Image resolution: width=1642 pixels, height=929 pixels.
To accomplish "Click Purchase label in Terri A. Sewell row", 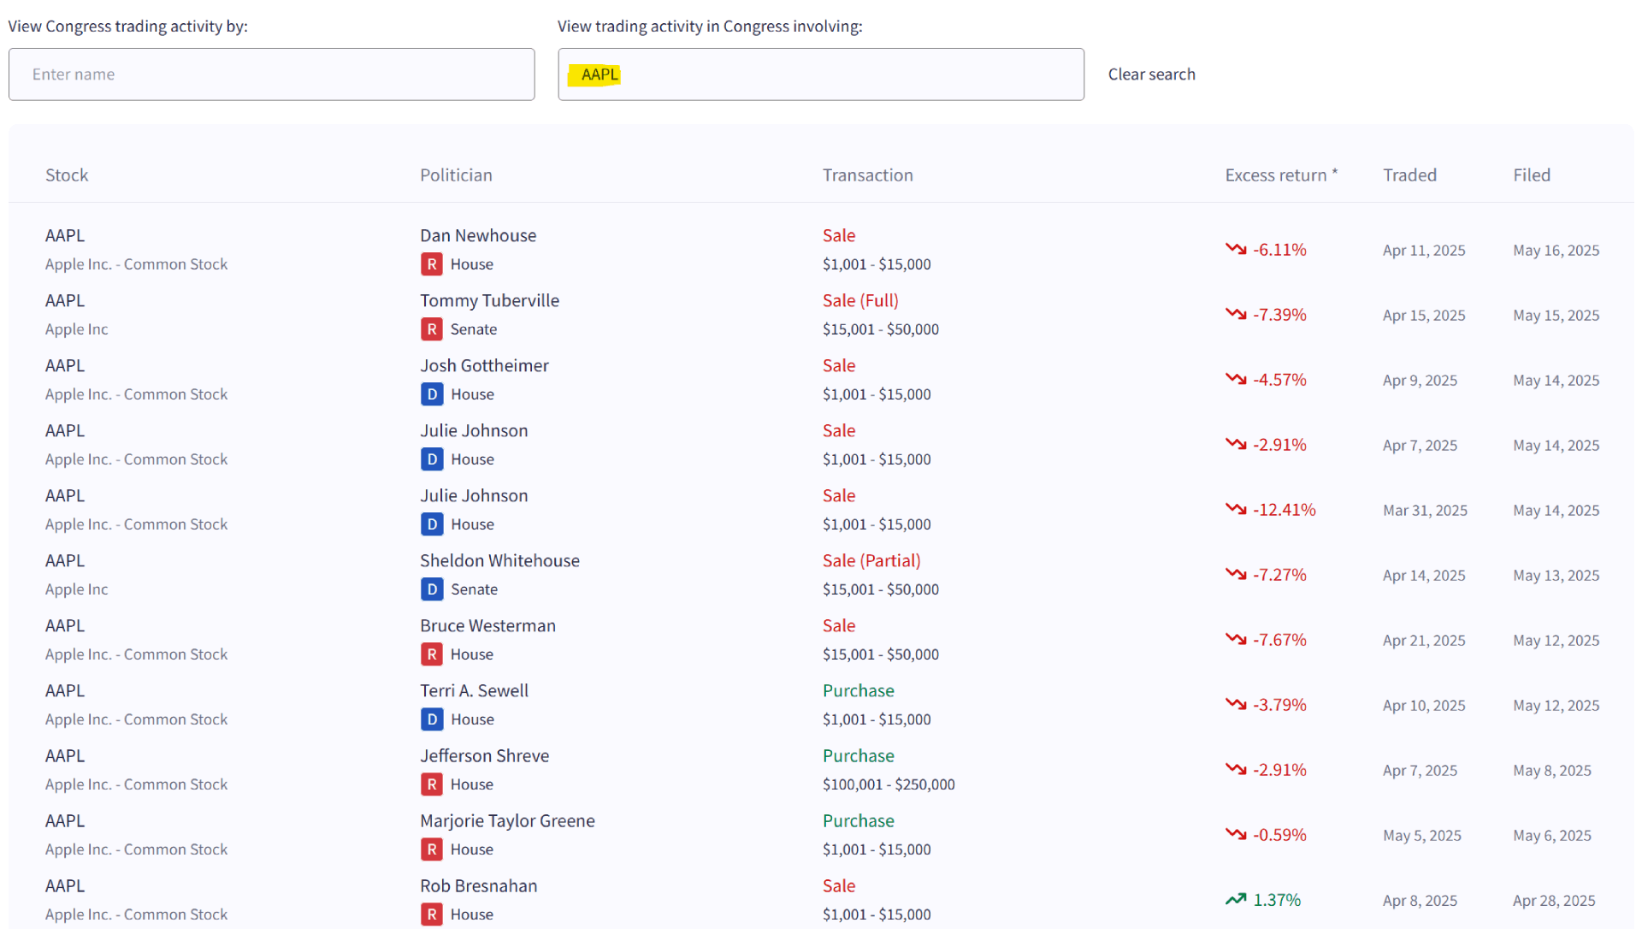I will coord(858,690).
